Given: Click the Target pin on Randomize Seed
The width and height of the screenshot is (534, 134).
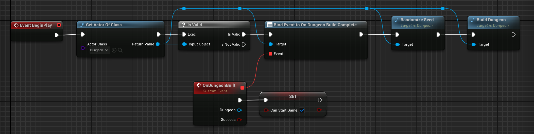Looking at the screenshot, I should coord(397,44).
